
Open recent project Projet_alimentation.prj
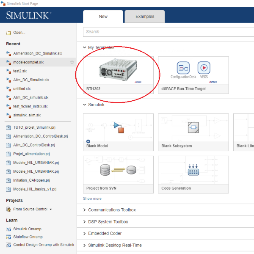pos(31,154)
